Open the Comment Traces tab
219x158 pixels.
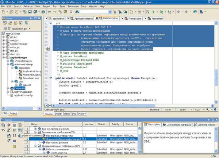coord(204,125)
